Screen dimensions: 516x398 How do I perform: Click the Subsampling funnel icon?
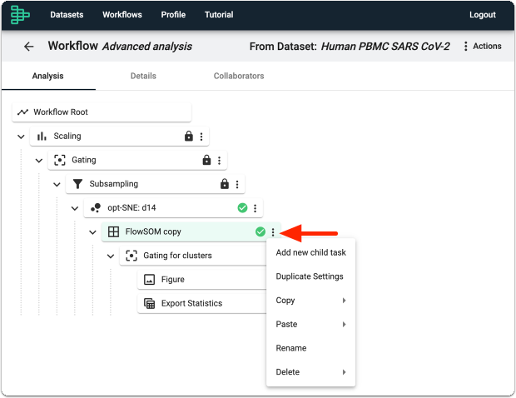click(x=77, y=184)
